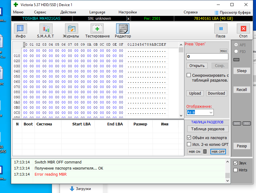Viewport: 256px width, 193px height.
Task: Click the Upload button
Action: pos(195,93)
